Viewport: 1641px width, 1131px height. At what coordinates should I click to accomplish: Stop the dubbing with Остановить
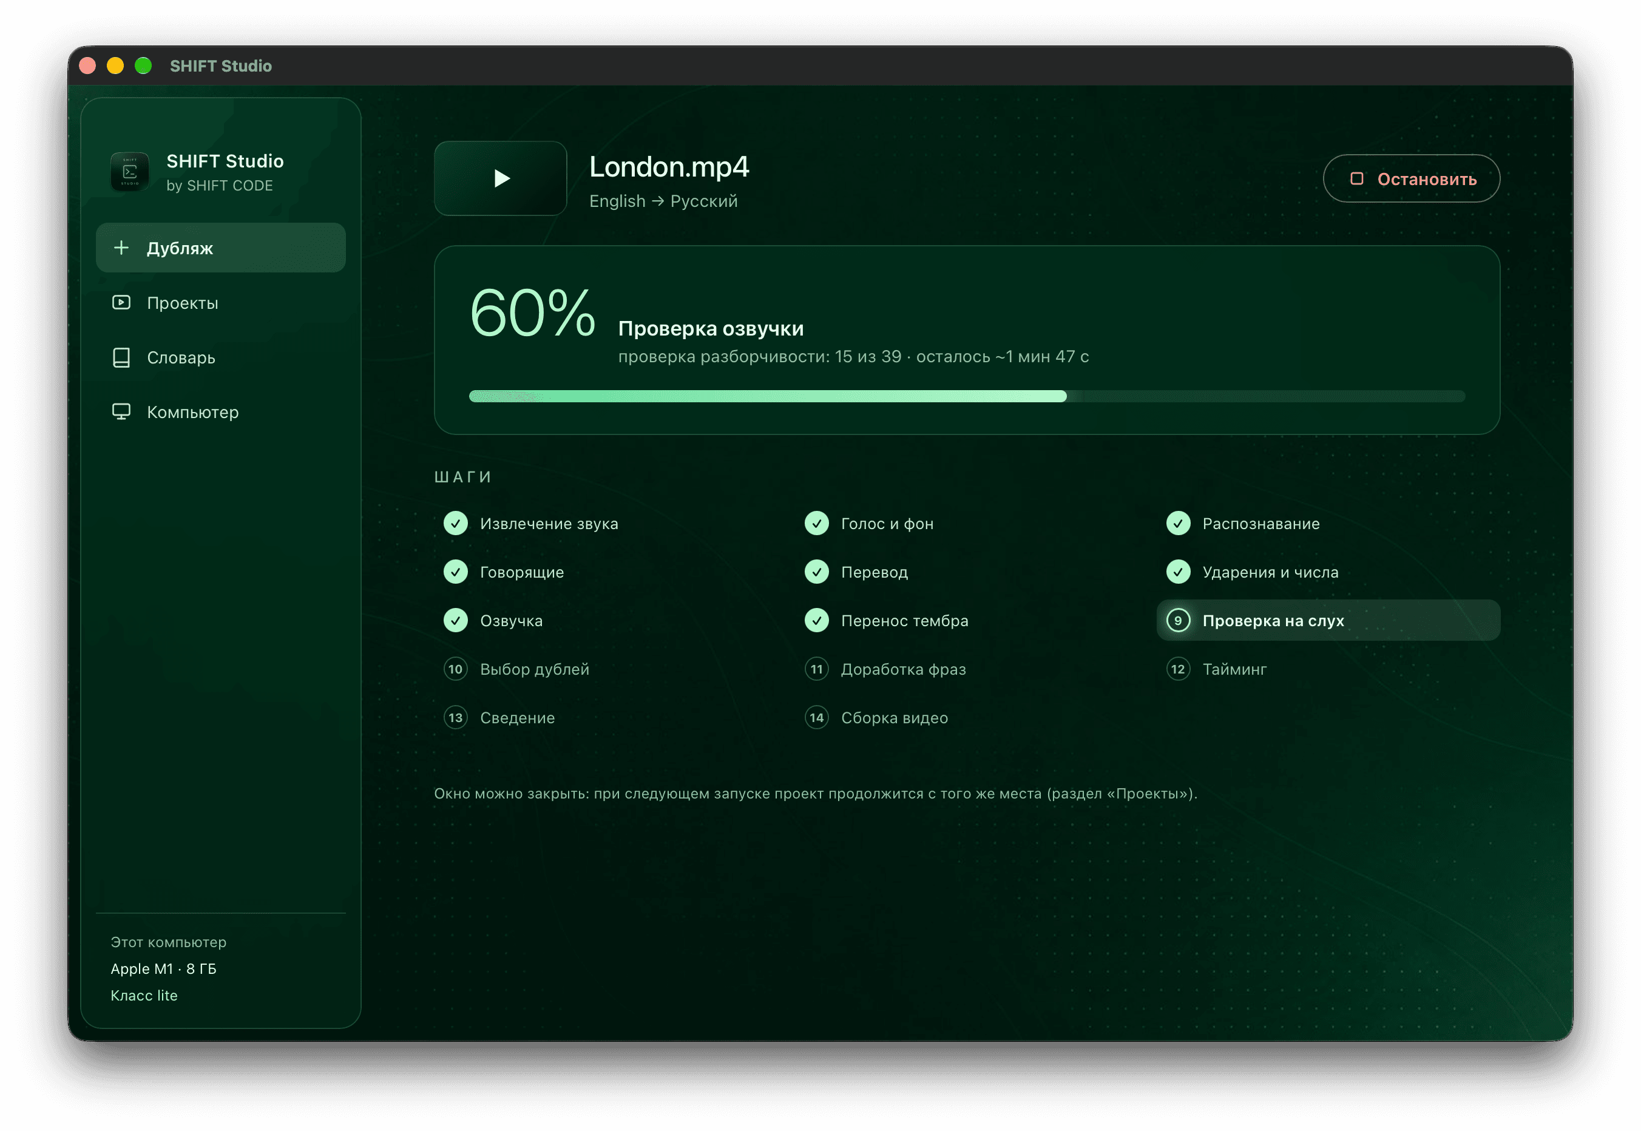1410,178
